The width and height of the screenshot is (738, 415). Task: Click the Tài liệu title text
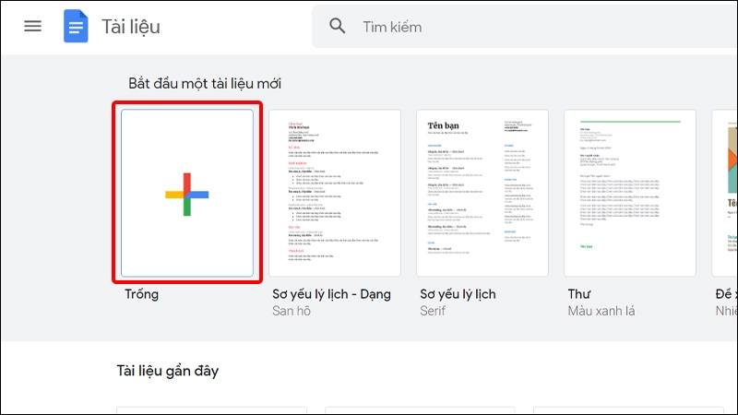[x=131, y=27]
